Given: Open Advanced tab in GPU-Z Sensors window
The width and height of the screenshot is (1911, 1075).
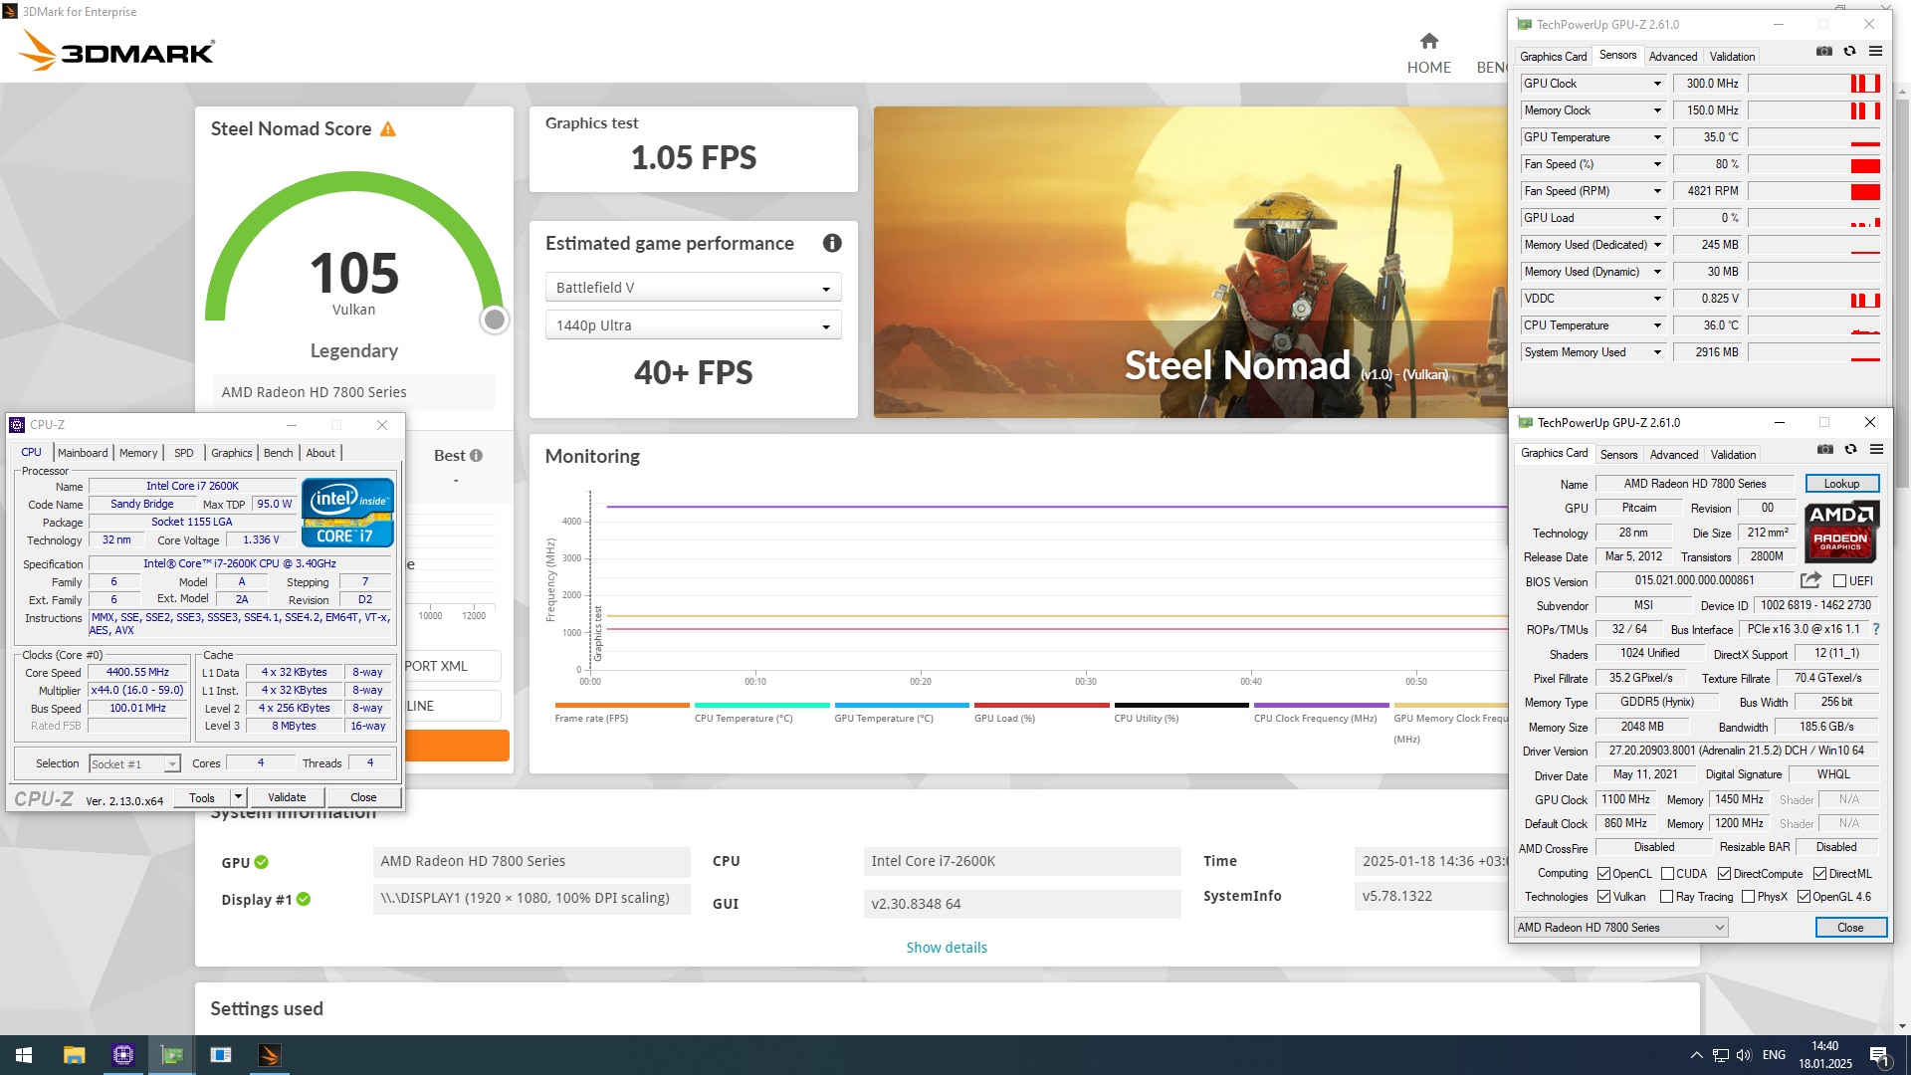Looking at the screenshot, I should [1673, 57].
